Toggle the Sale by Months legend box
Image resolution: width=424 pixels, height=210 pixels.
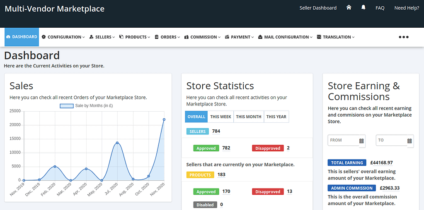coord(66,106)
